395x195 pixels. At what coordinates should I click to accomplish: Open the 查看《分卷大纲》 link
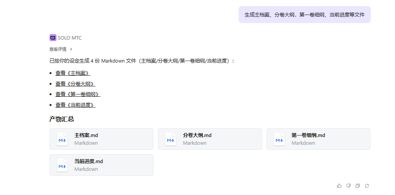(75, 84)
